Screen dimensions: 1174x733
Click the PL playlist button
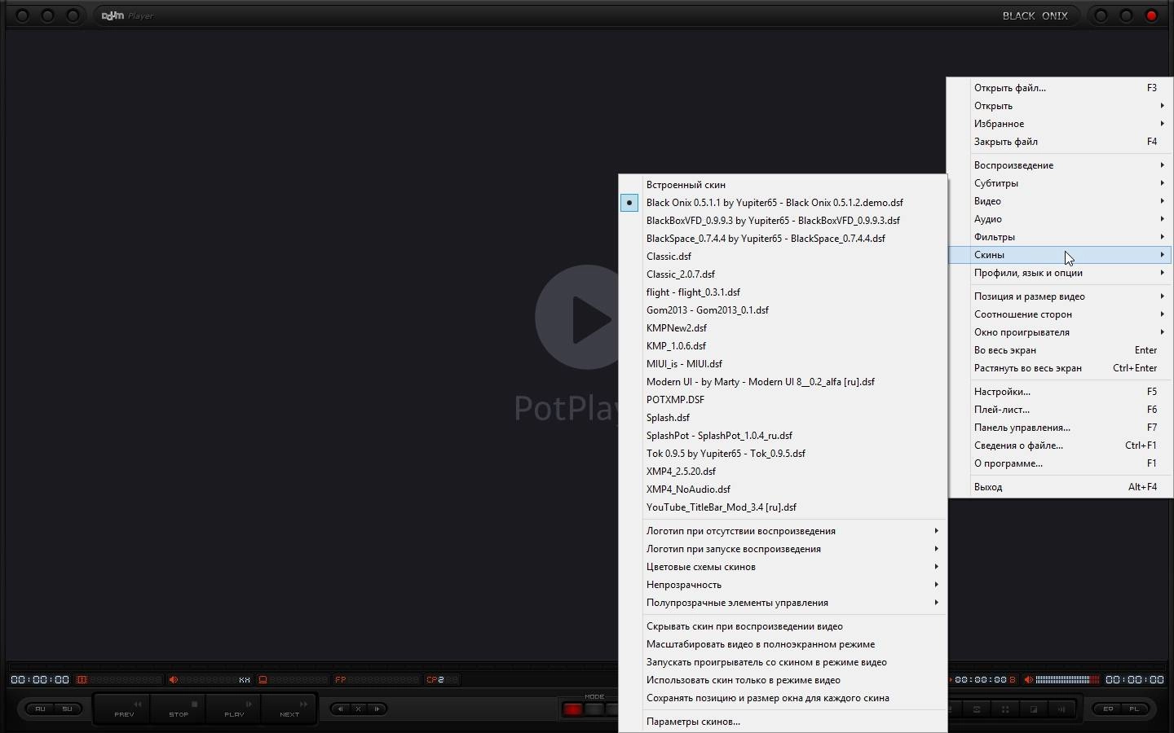(x=1134, y=709)
